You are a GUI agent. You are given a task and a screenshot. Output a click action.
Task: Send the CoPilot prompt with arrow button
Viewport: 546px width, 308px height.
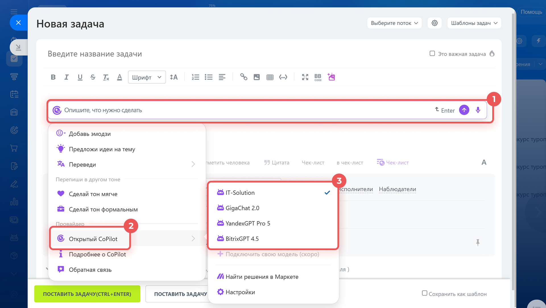[464, 110]
